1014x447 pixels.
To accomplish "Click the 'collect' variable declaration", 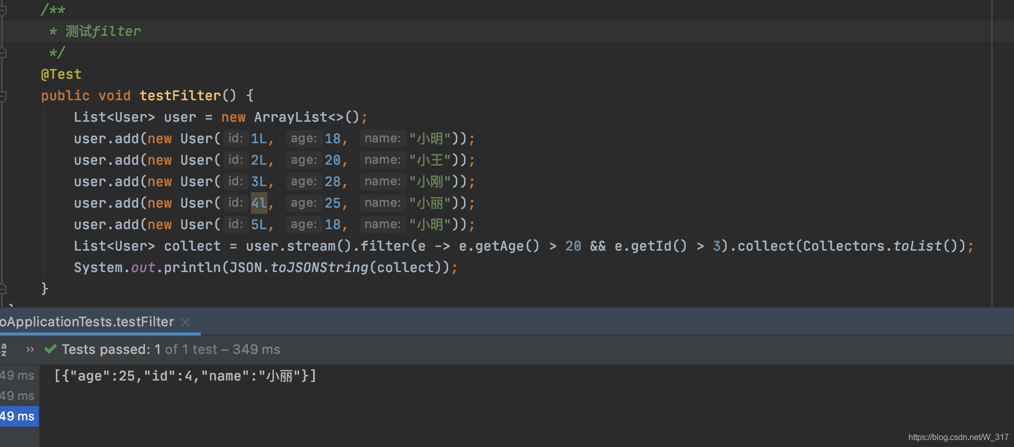I will 193,246.
